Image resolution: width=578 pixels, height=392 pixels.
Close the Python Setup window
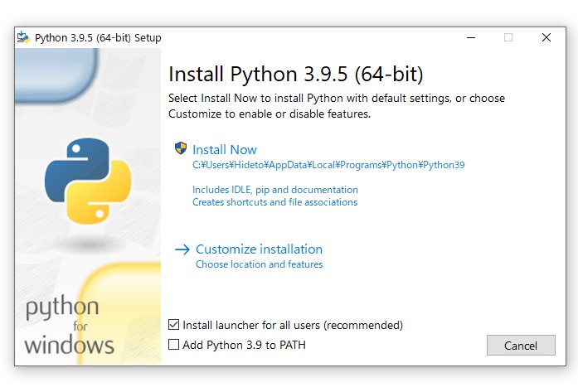(546, 37)
